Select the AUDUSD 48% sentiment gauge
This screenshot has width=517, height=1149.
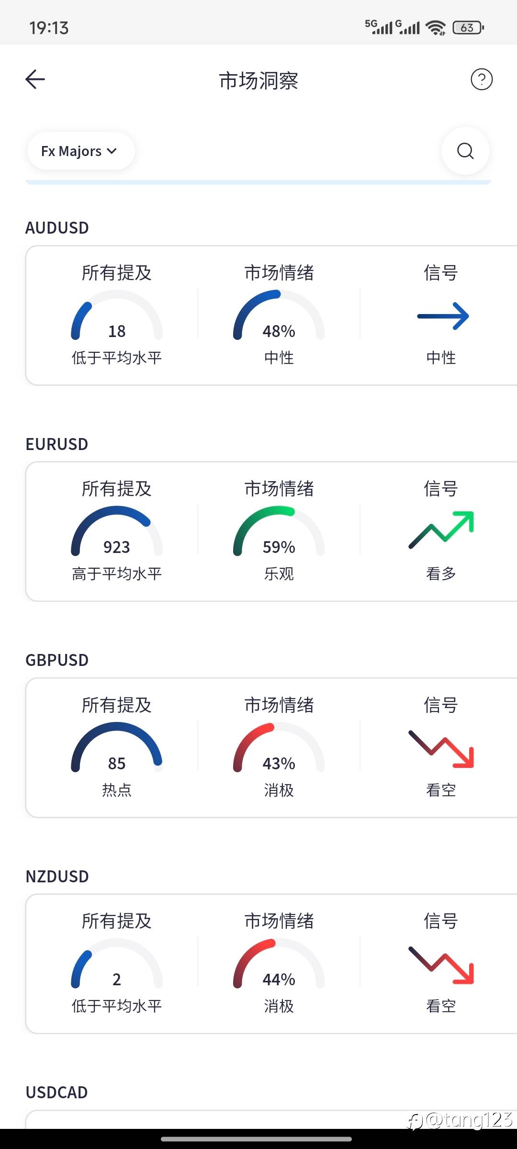[279, 315]
